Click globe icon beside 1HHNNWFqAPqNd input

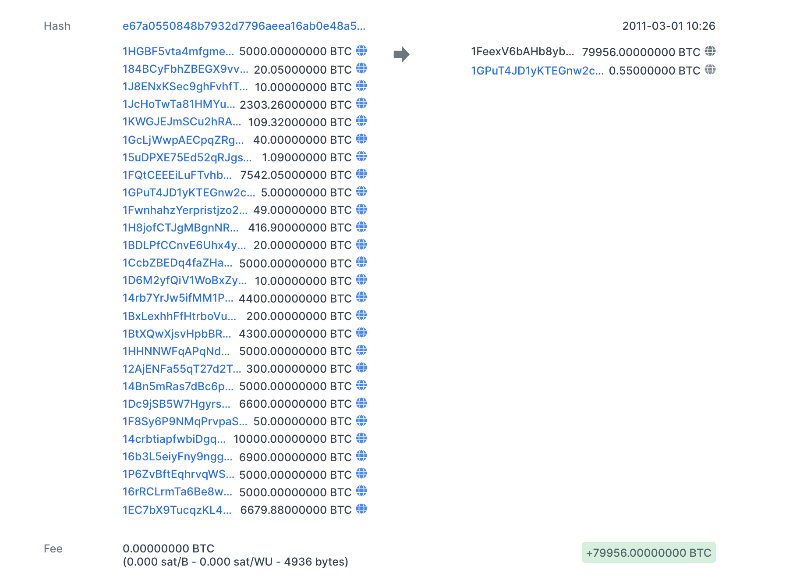coord(361,350)
